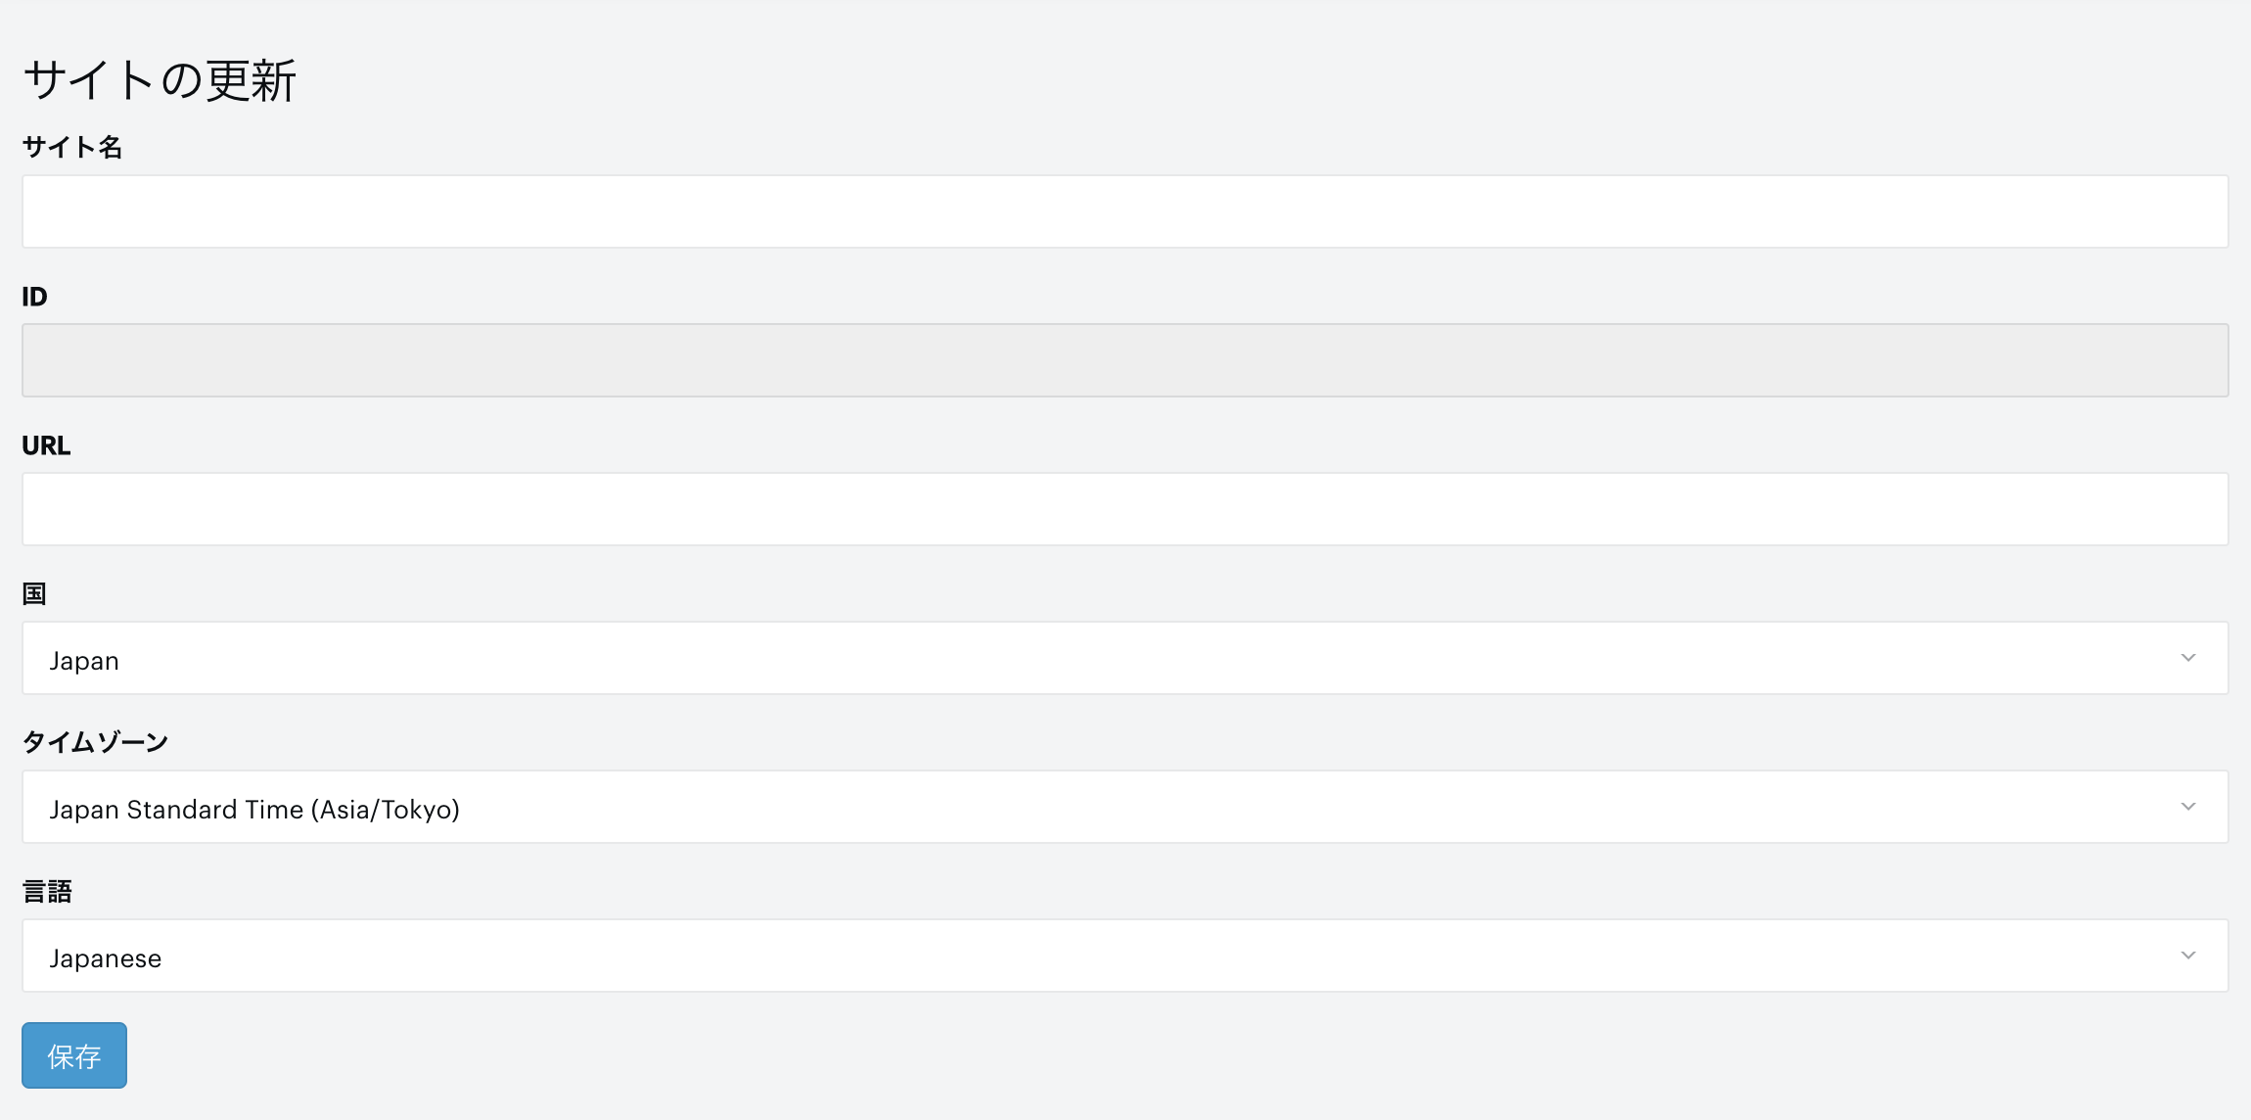Click the disabled ID field

click(1125, 360)
